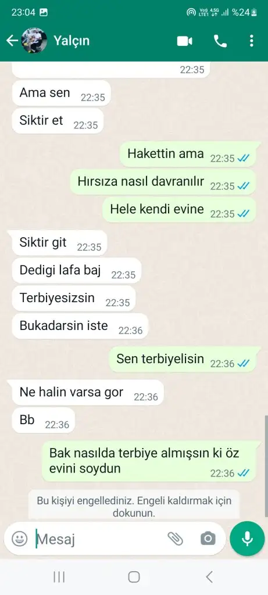Image resolution: width=268 pixels, height=595 pixels.
Task: Select the "Terbiyesizsin" message bubble
Action: click(x=74, y=298)
